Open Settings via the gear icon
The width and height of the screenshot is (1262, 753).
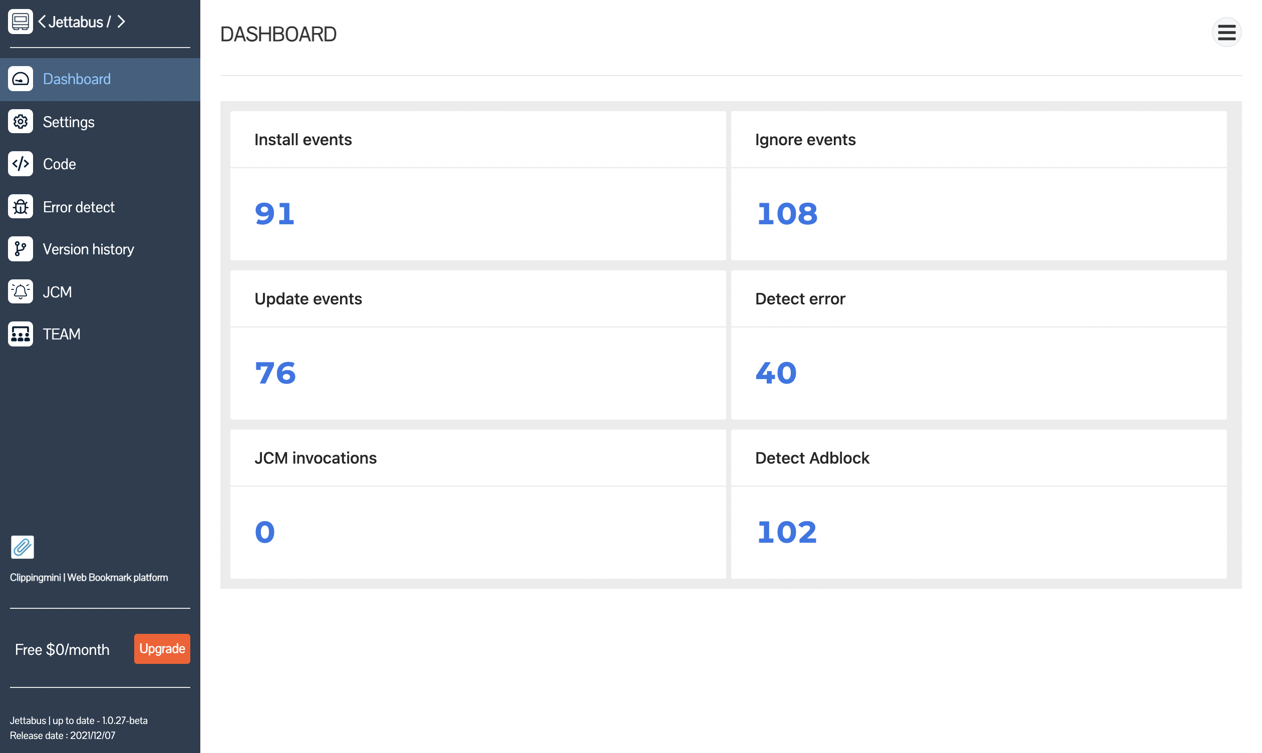click(x=21, y=121)
